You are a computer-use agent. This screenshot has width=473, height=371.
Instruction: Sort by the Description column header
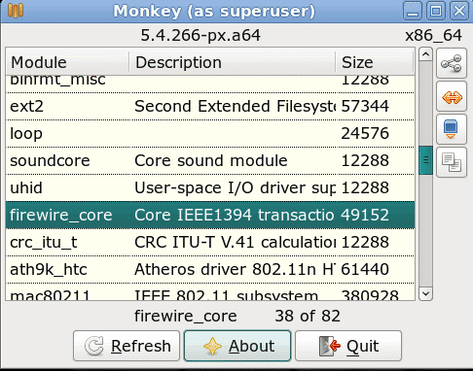click(233, 62)
